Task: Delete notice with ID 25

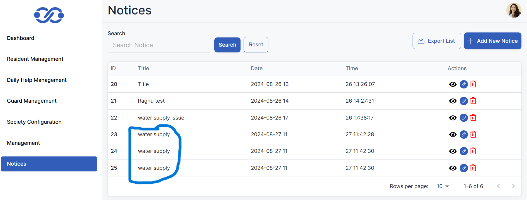Action: tap(473, 168)
